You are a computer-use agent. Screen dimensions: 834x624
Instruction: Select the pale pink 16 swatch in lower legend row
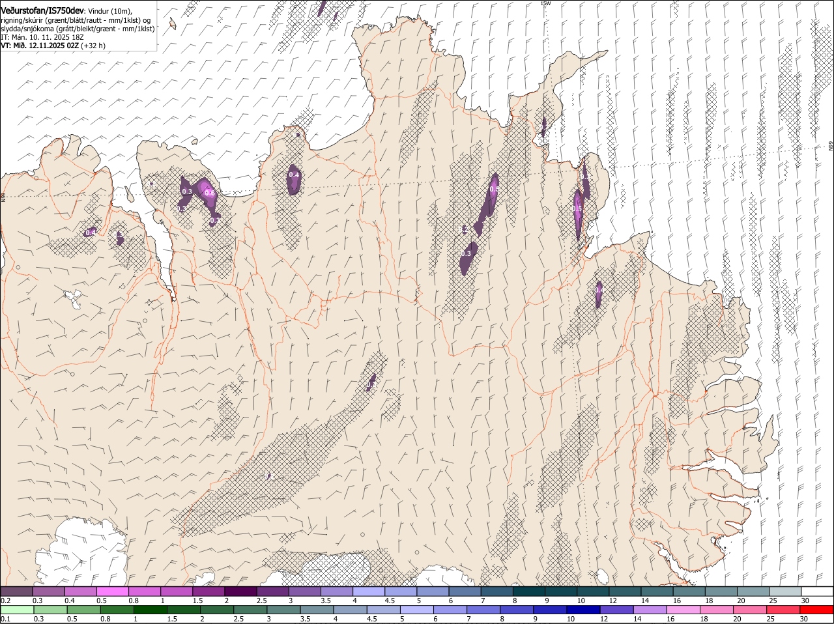click(x=683, y=610)
